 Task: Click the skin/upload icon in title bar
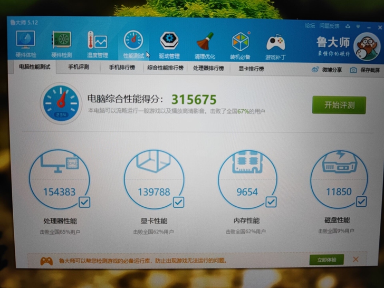point(348,26)
